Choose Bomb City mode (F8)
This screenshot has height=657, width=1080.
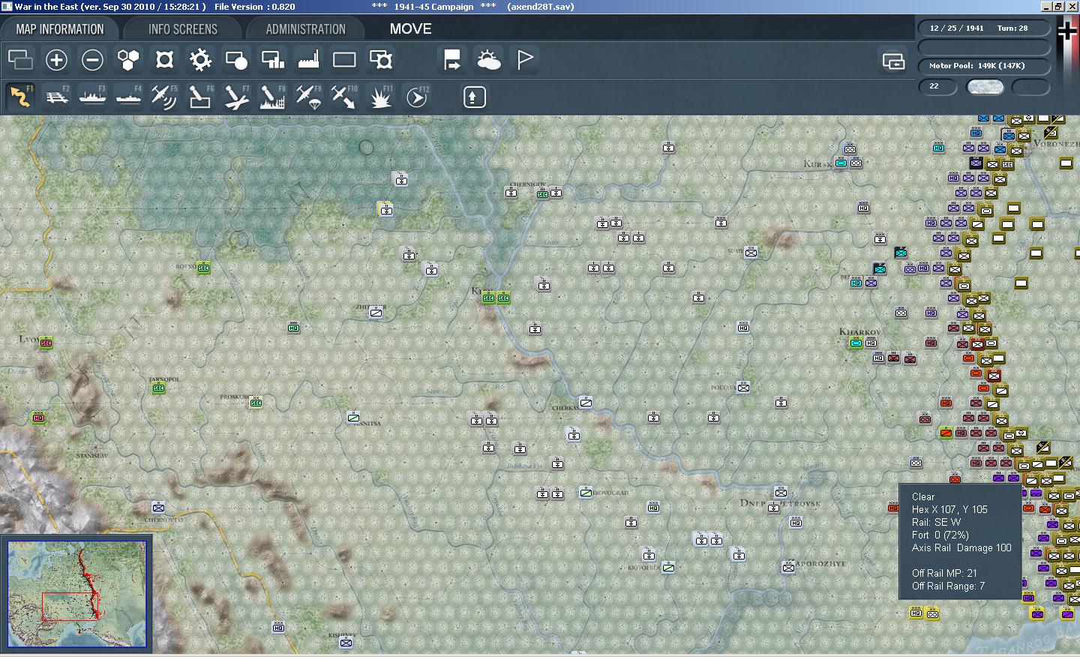click(x=272, y=97)
